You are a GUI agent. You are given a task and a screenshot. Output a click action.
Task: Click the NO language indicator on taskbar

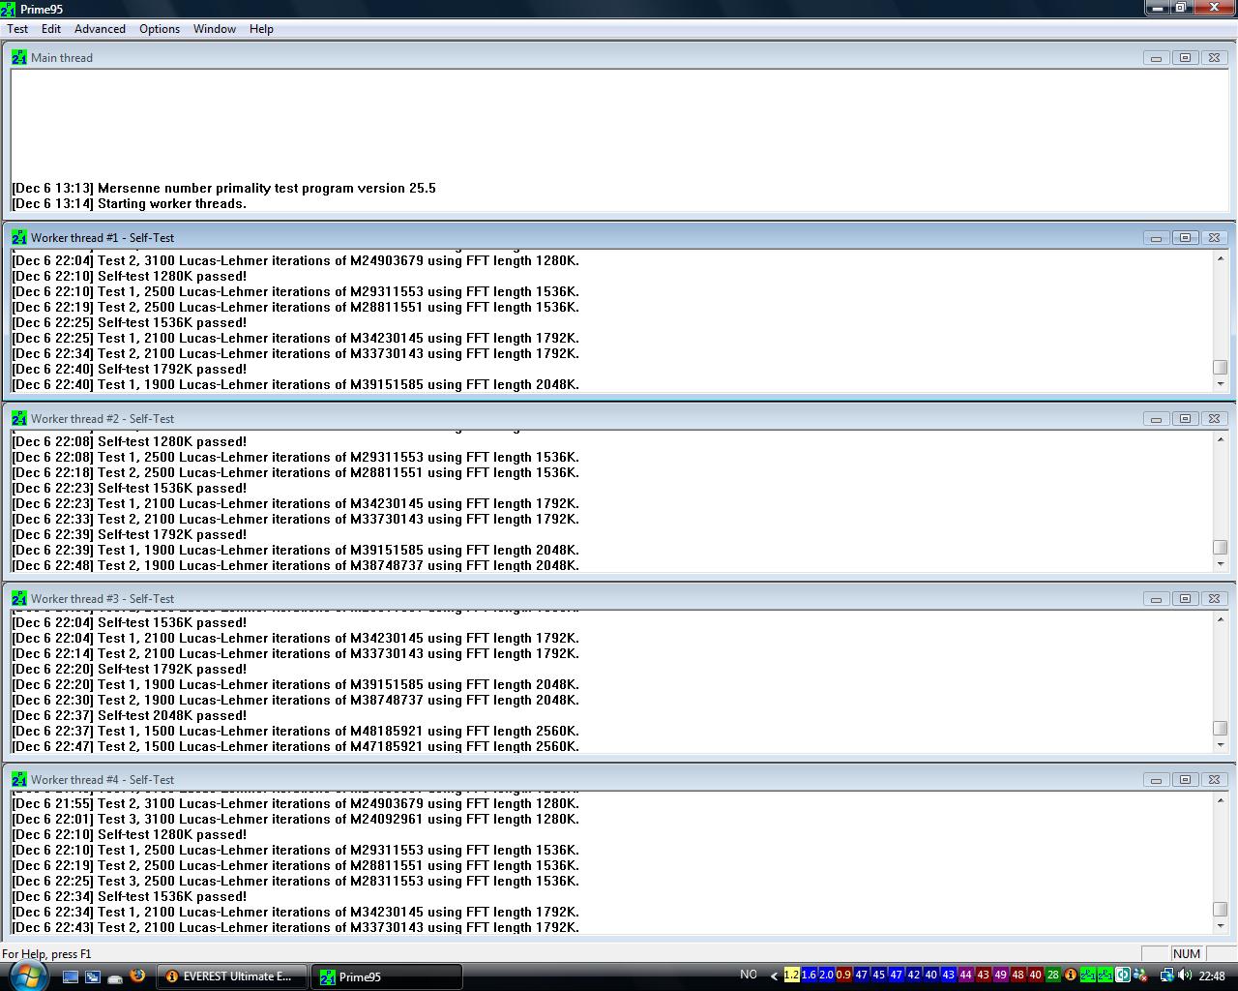[749, 975]
